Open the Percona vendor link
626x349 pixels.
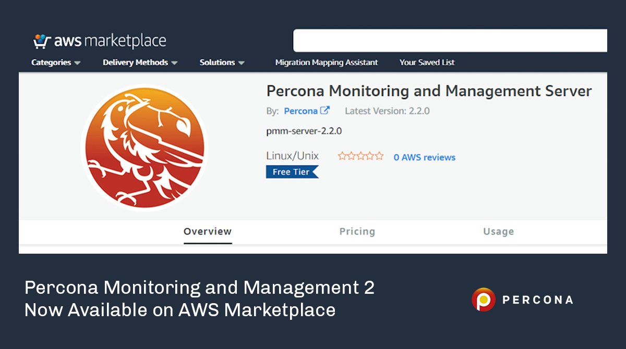coord(301,111)
